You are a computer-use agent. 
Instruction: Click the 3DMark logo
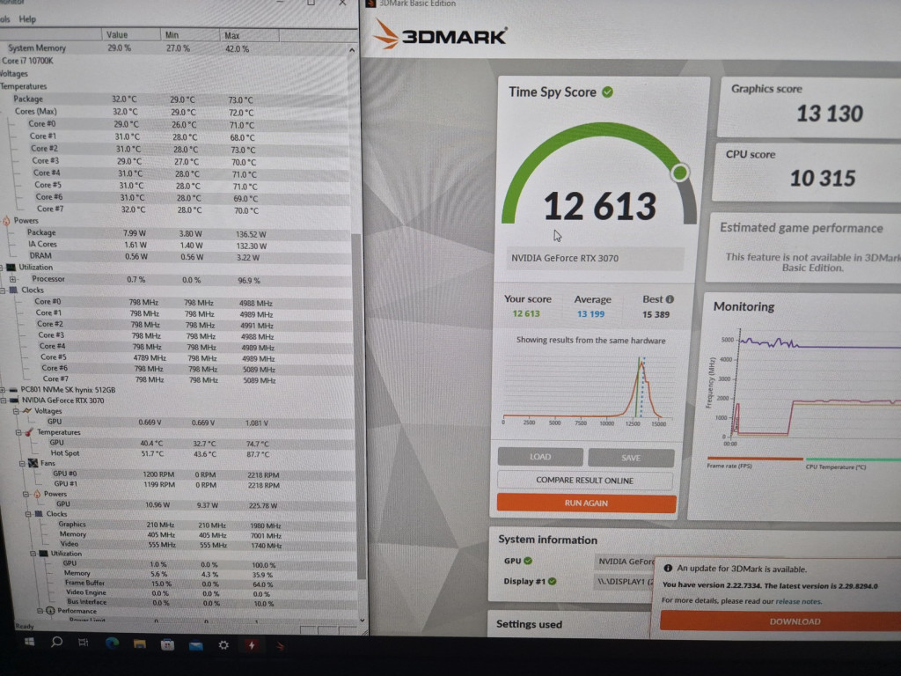[441, 34]
